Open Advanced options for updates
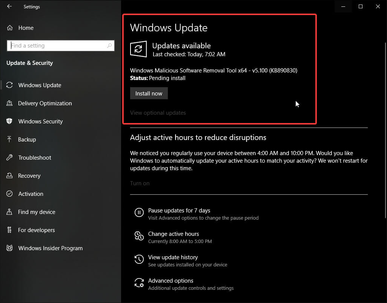Screen dimensions: 387x303 coord(171,281)
